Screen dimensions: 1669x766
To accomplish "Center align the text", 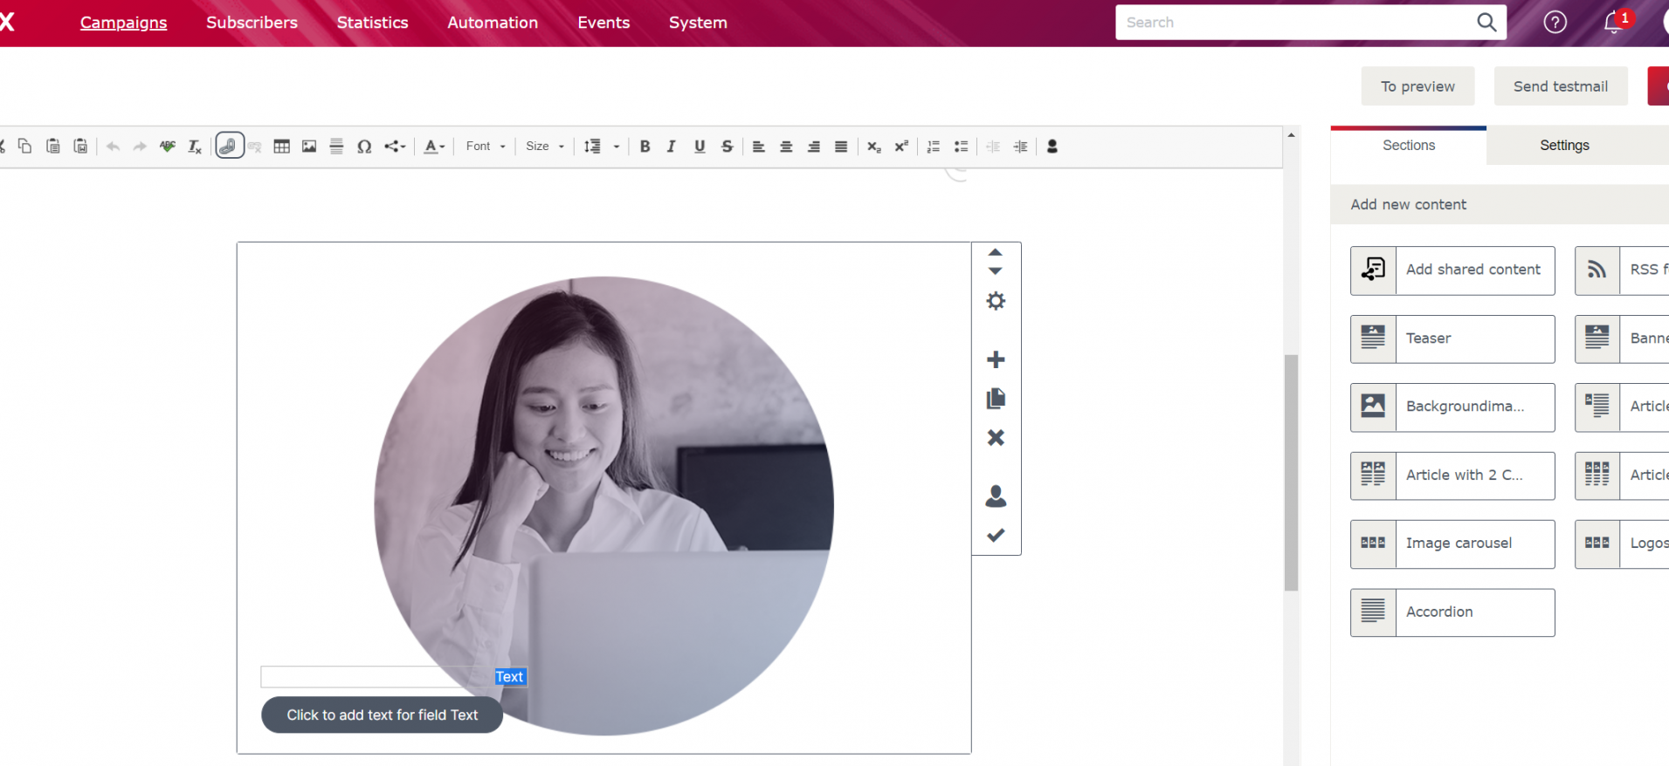I will click(786, 147).
